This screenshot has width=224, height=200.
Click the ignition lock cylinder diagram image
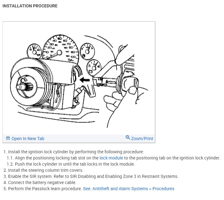coord(79,78)
